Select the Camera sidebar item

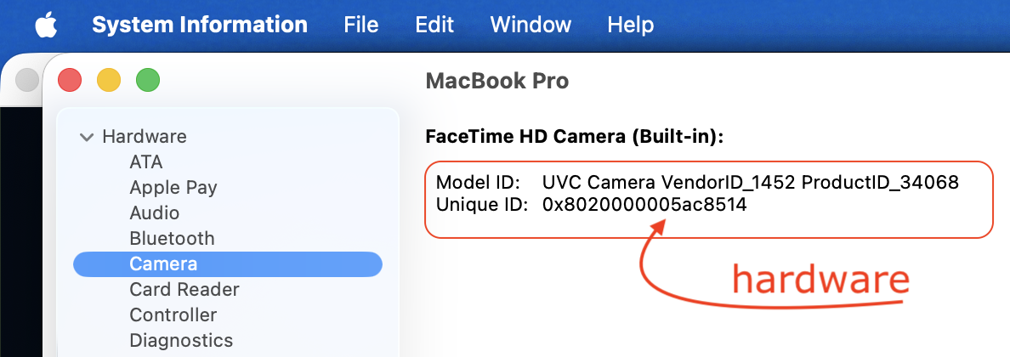163,264
